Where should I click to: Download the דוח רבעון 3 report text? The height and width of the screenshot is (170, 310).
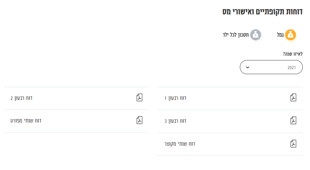click(x=175, y=121)
